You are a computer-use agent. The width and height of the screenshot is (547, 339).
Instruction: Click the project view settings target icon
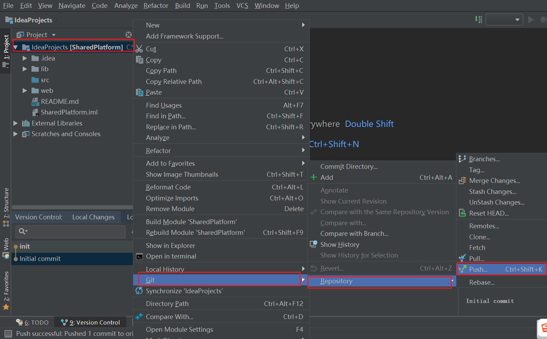click(x=128, y=35)
